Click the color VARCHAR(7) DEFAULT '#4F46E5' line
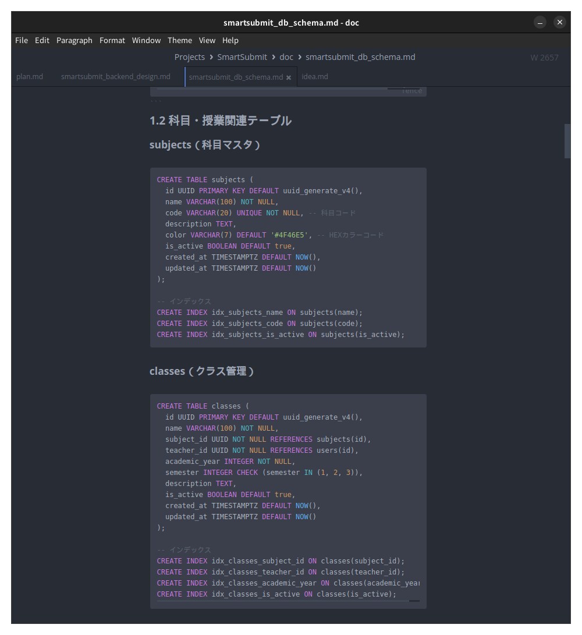Screen dimensions: 582x635 (274, 235)
